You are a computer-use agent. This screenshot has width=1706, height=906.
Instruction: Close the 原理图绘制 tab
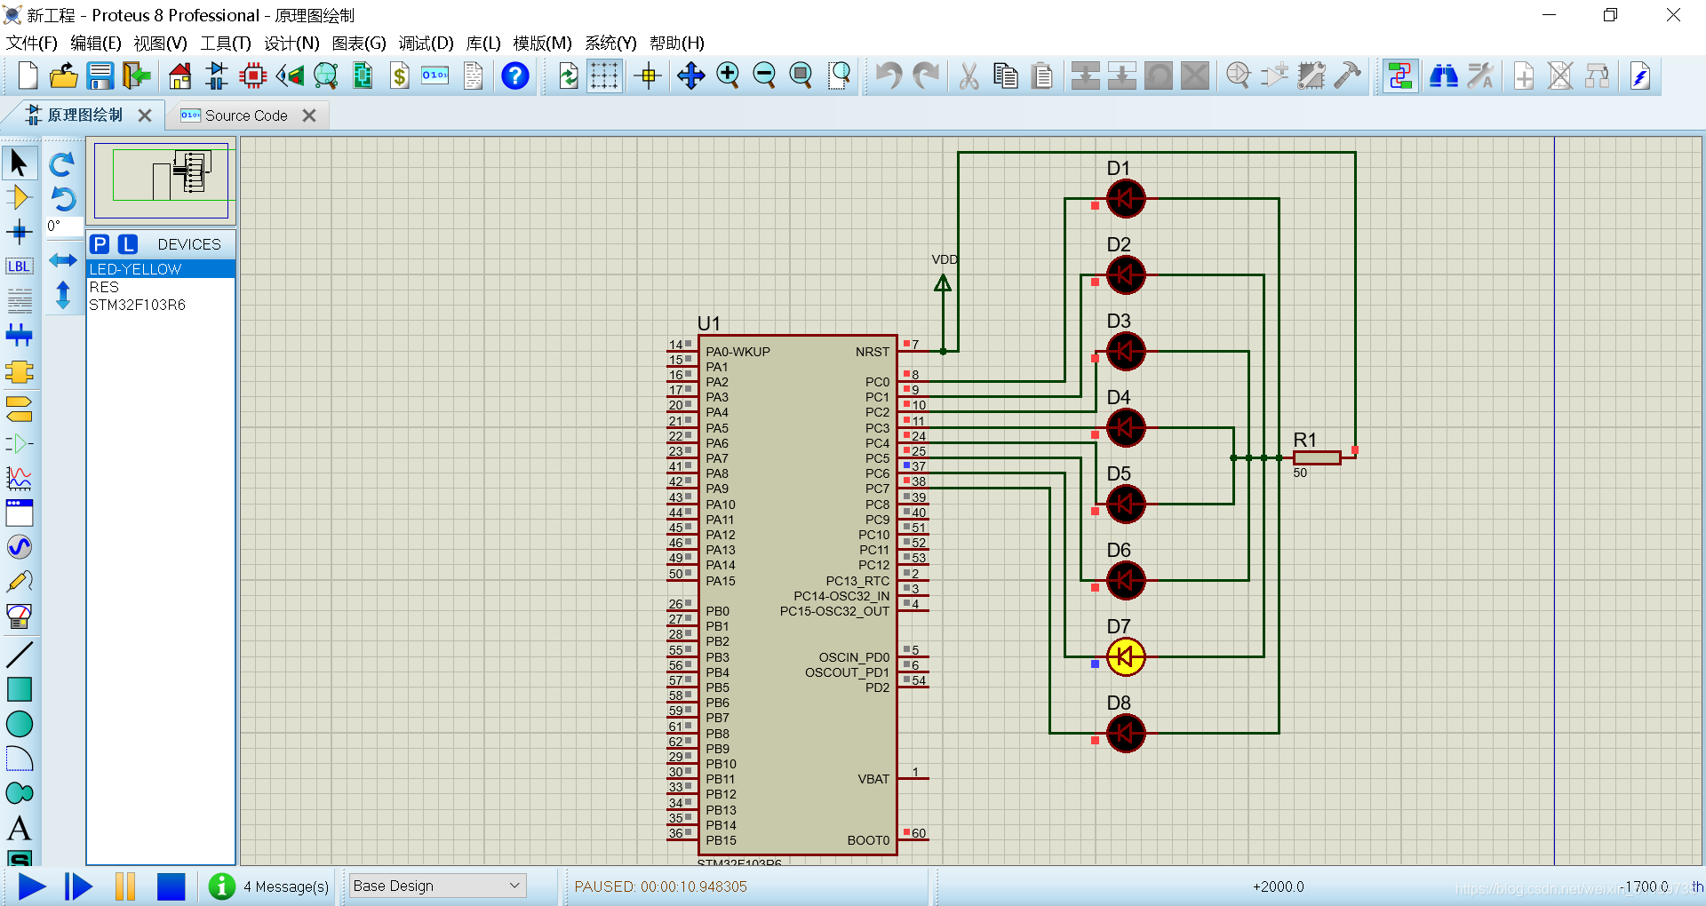145,115
